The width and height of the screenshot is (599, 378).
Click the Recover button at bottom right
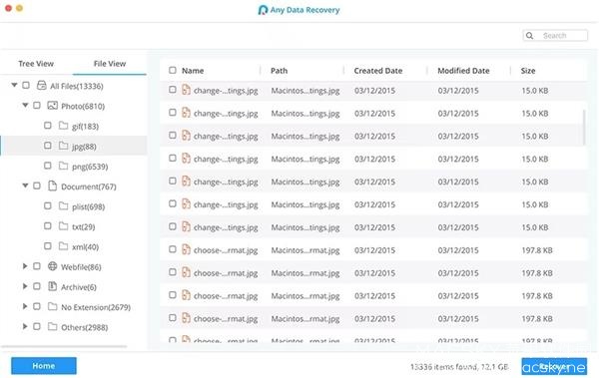click(554, 367)
